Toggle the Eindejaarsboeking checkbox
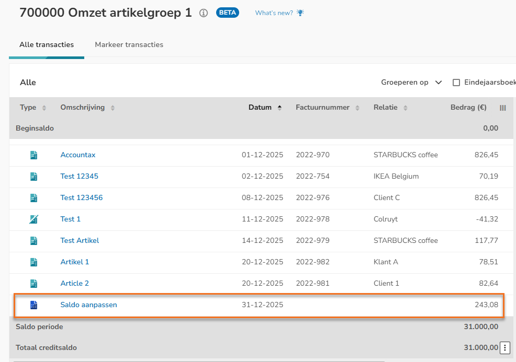516x362 pixels. [x=456, y=83]
